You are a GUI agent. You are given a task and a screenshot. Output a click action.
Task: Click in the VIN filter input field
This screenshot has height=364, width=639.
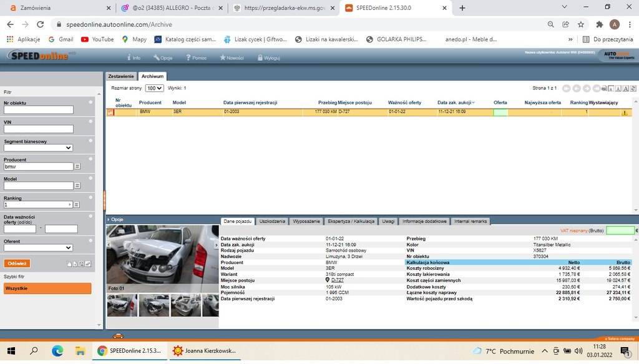(x=38, y=129)
